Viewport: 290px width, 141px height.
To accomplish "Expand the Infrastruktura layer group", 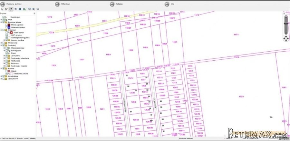I will (x=1, y=76).
